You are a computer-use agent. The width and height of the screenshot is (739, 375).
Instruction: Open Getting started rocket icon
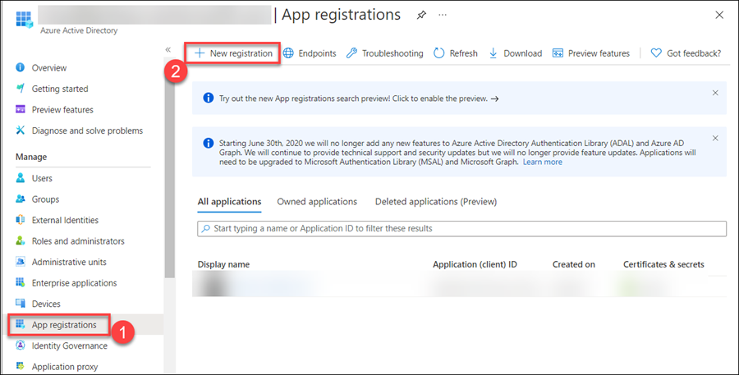tap(21, 89)
